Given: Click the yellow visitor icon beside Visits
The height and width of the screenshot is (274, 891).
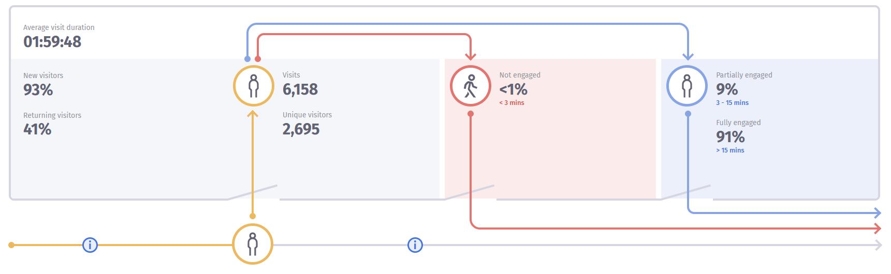Looking at the screenshot, I should [x=253, y=86].
